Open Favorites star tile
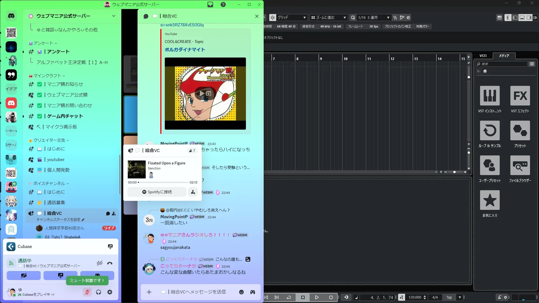Image resolution: width=539 pixels, height=303 pixels. (490, 200)
